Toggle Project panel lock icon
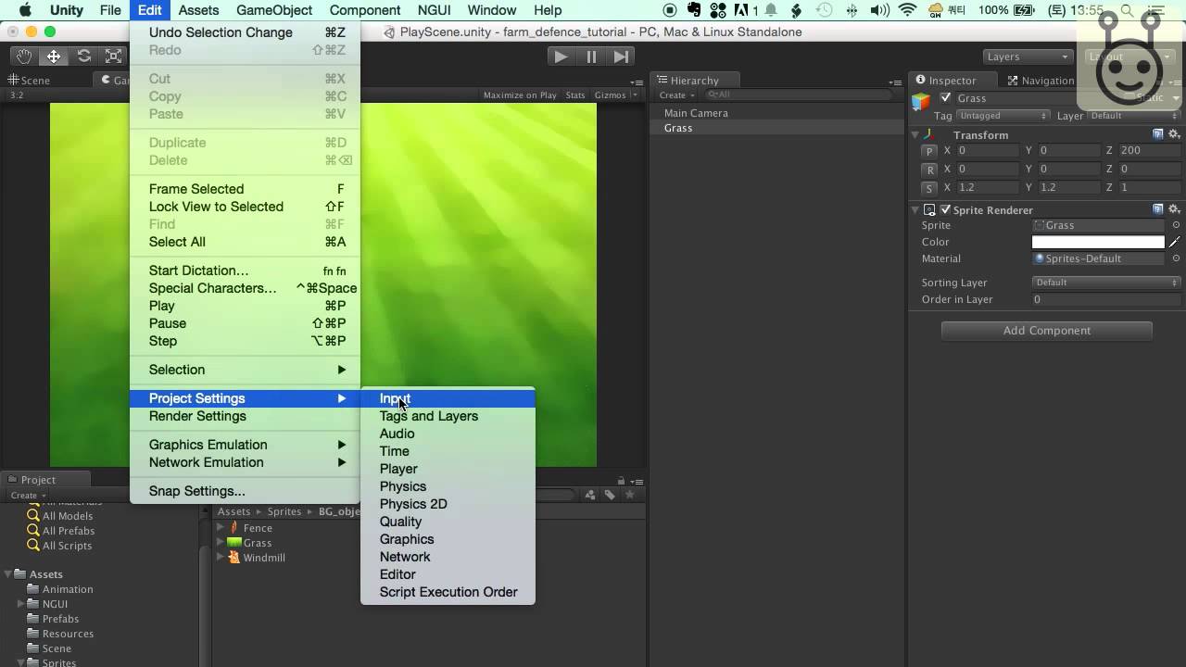Screen dimensions: 1186x667 [x=621, y=480]
